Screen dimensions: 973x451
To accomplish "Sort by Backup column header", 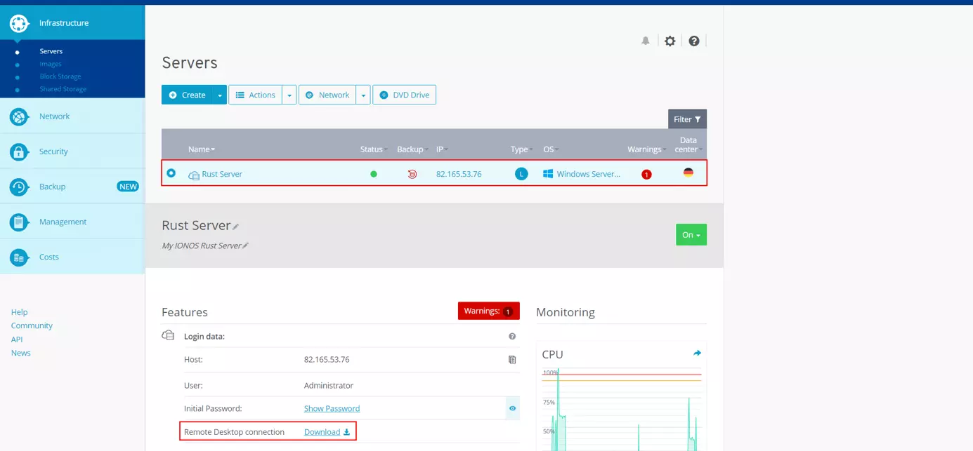I will pos(412,149).
